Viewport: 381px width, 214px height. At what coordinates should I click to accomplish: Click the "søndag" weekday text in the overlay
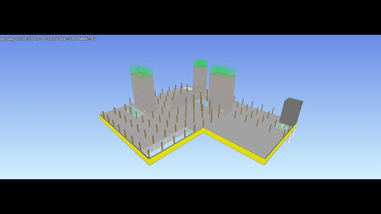(7, 39)
